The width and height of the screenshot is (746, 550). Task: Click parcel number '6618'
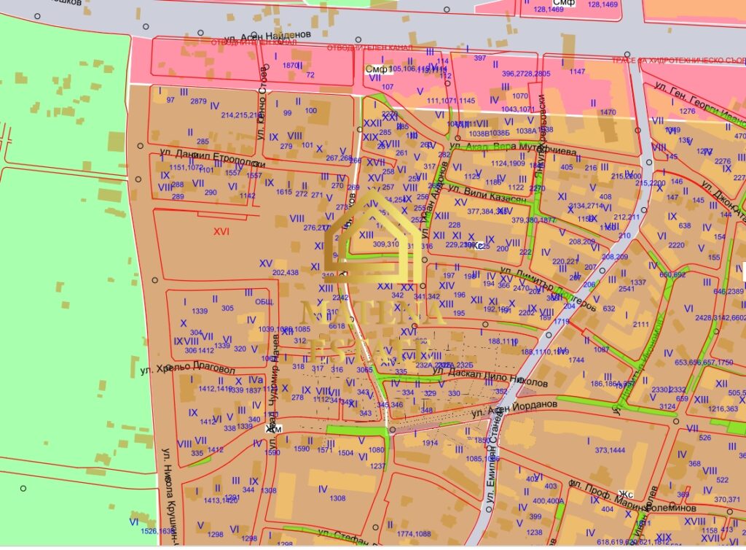click(337, 326)
